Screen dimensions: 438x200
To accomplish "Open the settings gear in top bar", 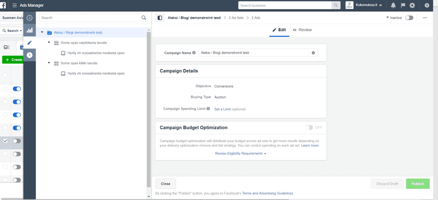I will (x=412, y=5).
